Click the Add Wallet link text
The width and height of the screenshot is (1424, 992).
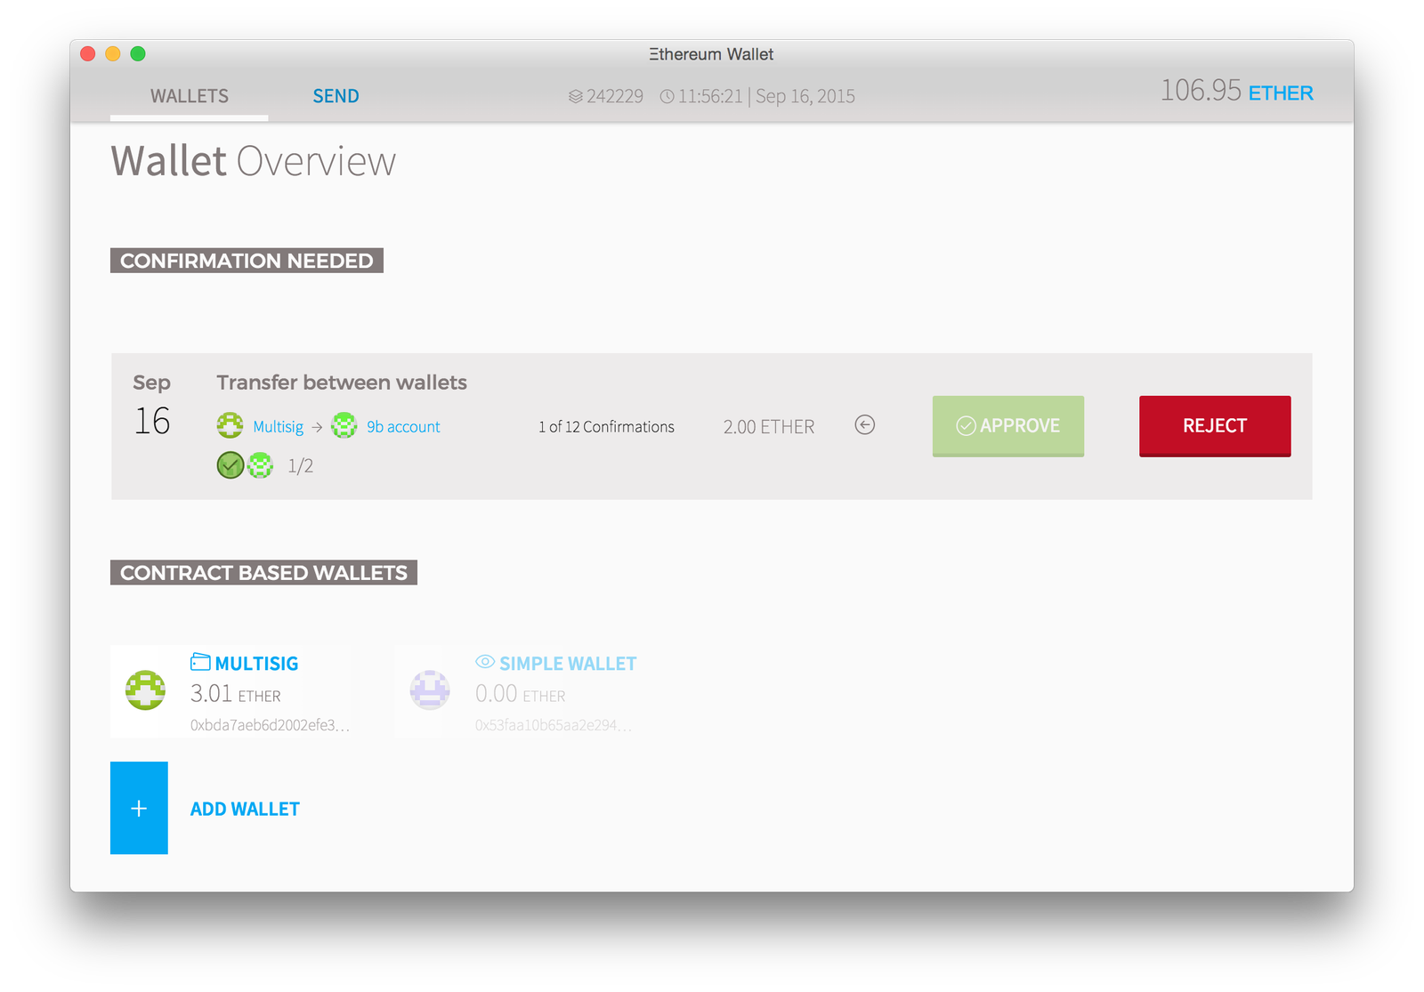tap(245, 809)
